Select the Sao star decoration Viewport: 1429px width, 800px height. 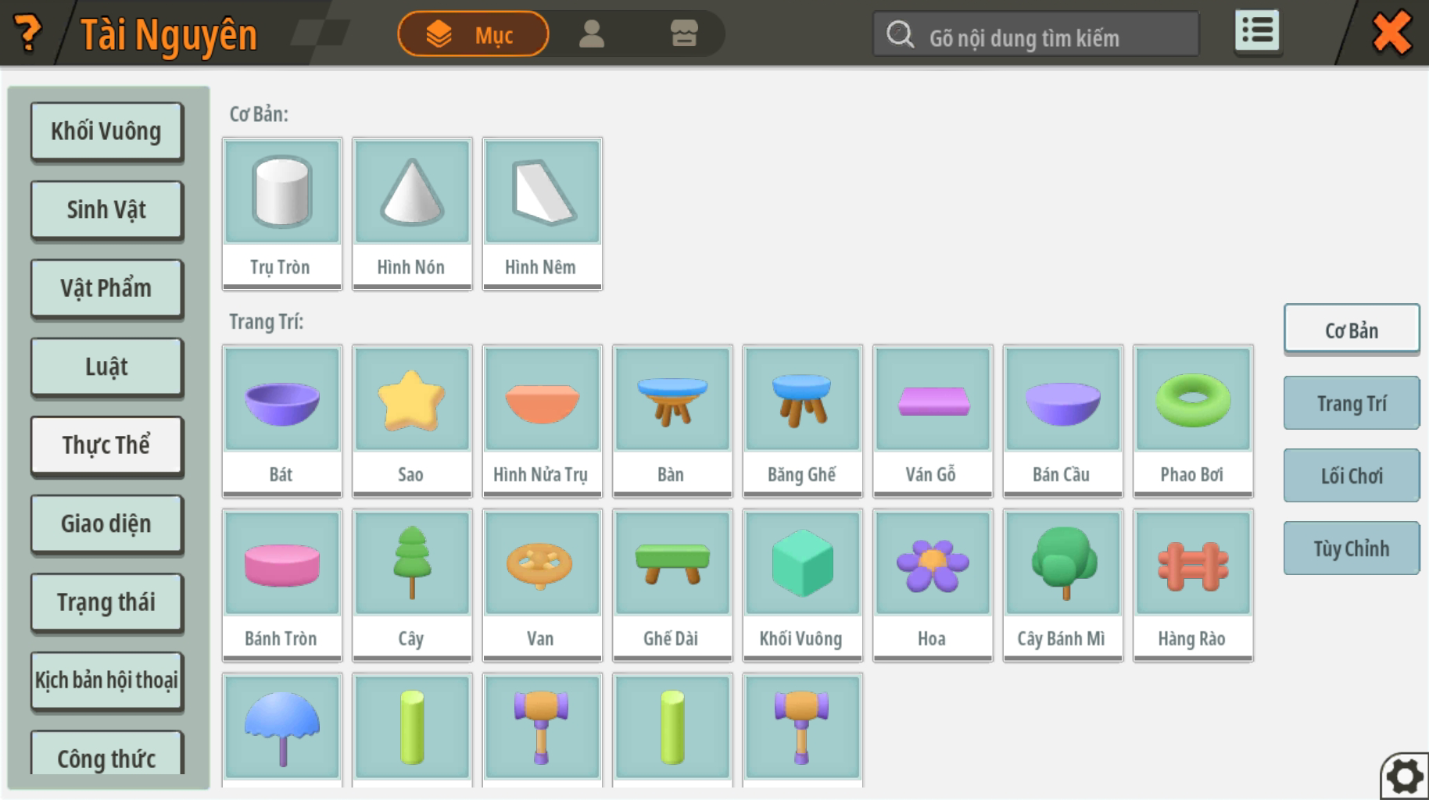[412, 420]
